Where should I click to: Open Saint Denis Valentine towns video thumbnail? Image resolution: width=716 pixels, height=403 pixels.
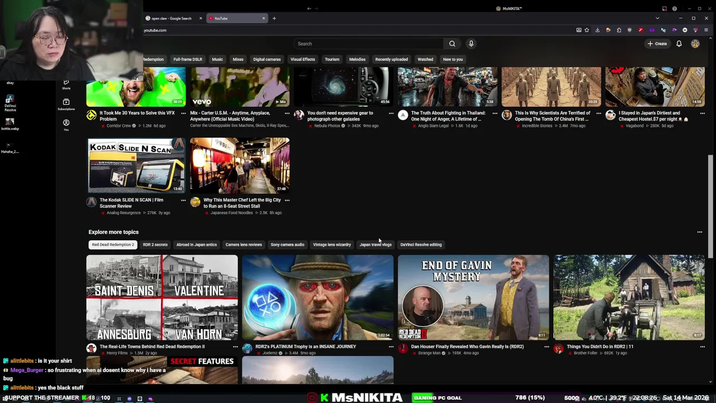(x=162, y=297)
